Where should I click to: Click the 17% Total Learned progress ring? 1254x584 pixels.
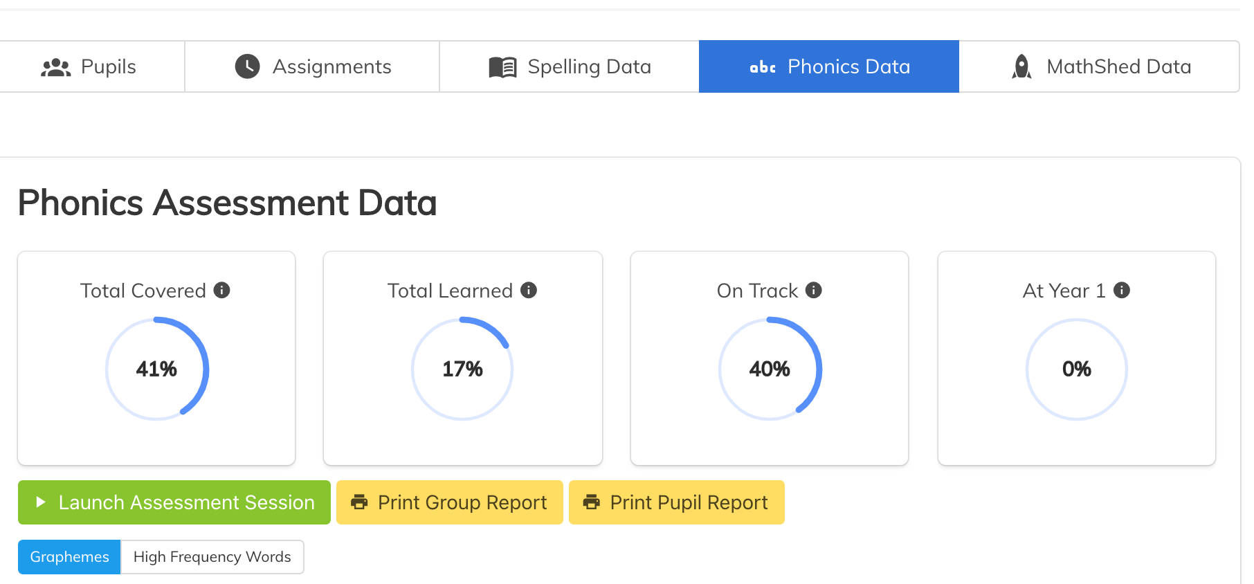pos(462,369)
